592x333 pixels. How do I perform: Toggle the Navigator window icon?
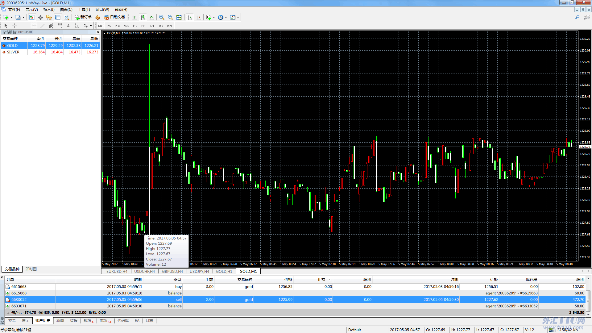click(x=49, y=17)
